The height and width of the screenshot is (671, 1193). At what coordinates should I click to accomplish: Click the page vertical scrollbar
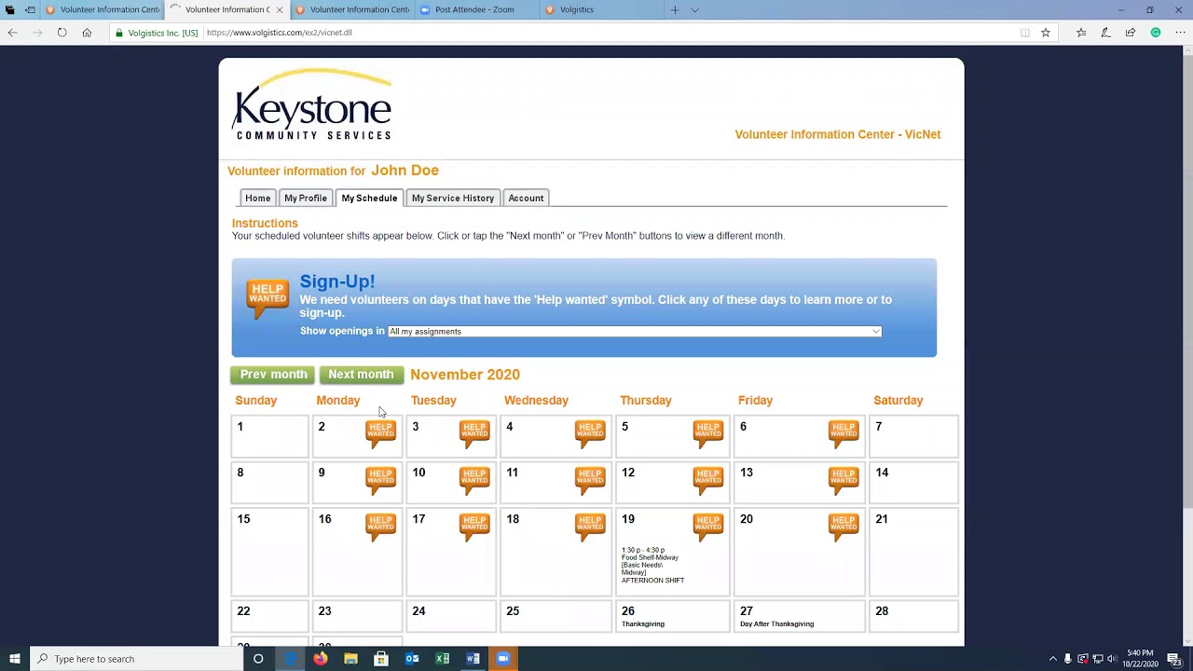pyautogui.click(x=1186, y=280)
